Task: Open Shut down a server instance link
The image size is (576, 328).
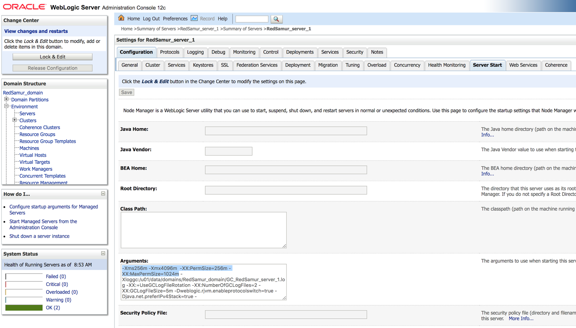Action: click(x=39, y=236)
